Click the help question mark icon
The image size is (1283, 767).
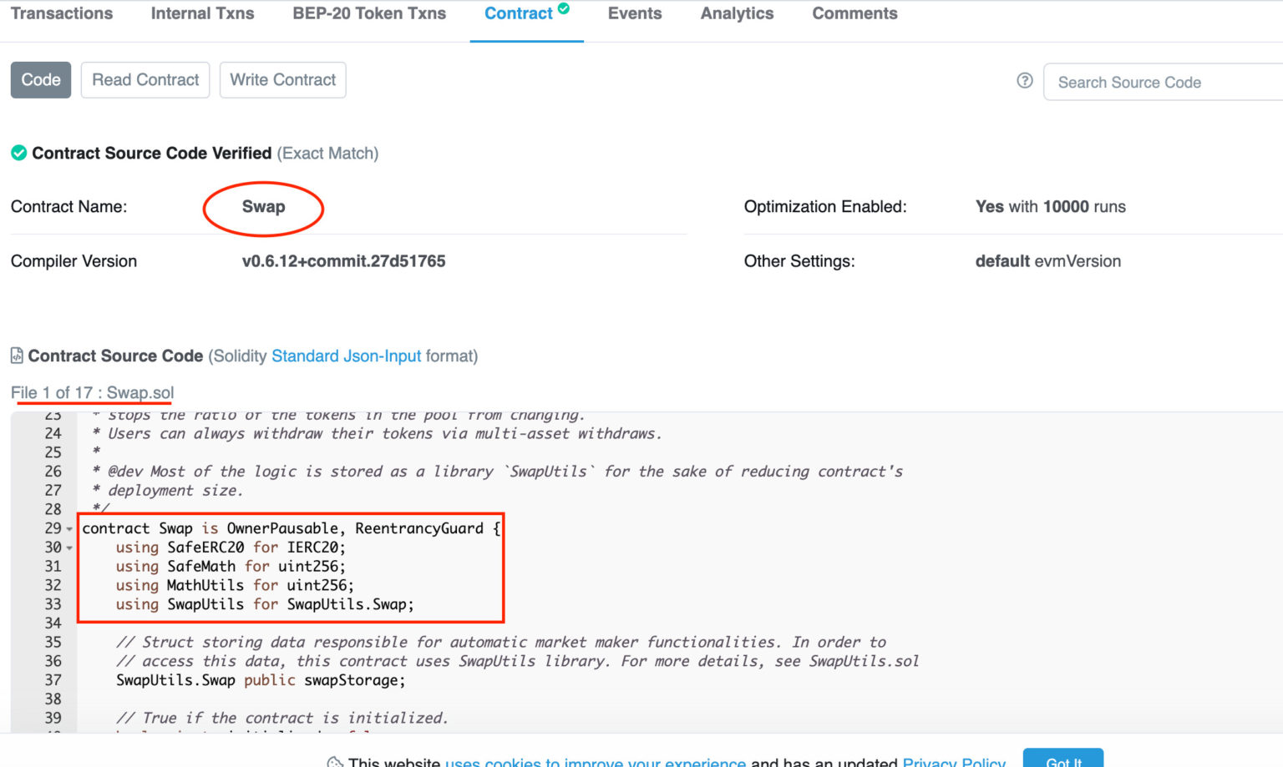[x=1024, y=81]
